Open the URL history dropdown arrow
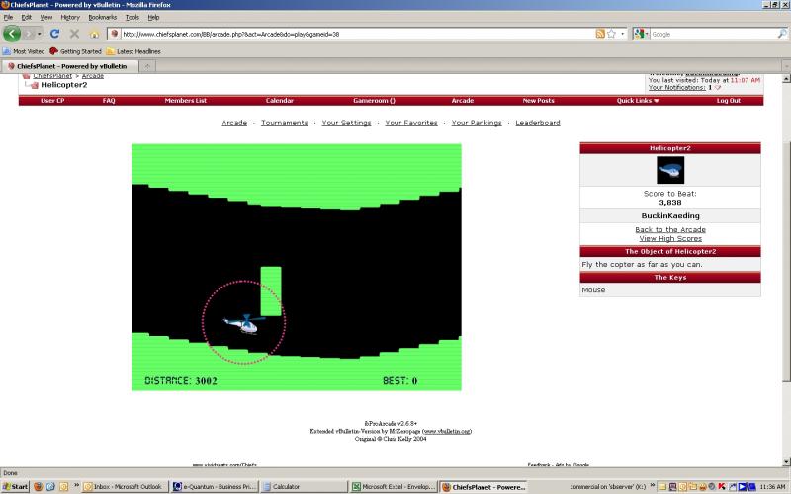 point(623,34)
